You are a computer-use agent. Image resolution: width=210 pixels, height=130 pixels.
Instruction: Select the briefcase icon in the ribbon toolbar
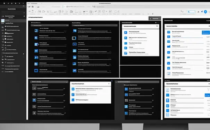pos(72,11)
